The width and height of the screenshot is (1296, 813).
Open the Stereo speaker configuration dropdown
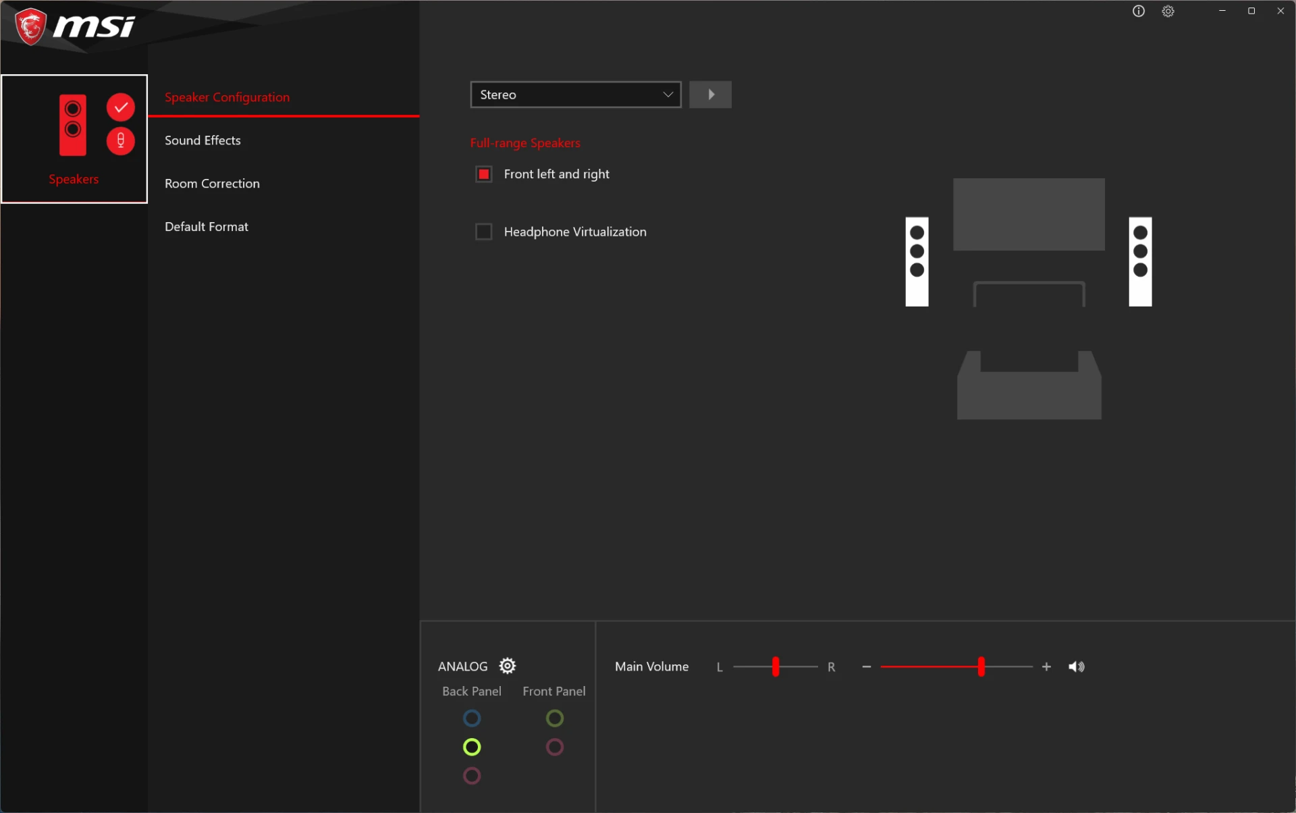tap(575, 95)
